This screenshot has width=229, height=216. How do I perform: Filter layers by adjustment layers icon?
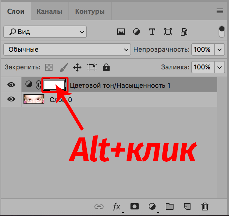coord(136,32)
